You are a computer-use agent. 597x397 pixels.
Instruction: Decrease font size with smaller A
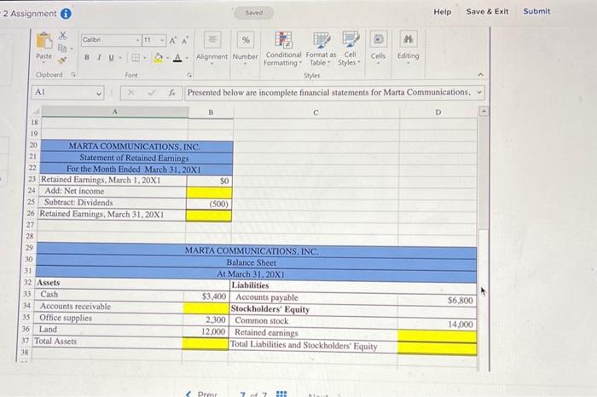[185, 40]
